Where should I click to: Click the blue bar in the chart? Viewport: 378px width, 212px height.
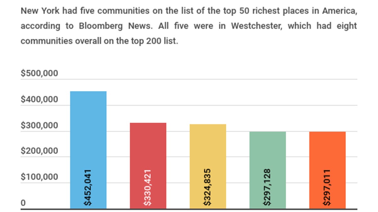click(88, 132)
